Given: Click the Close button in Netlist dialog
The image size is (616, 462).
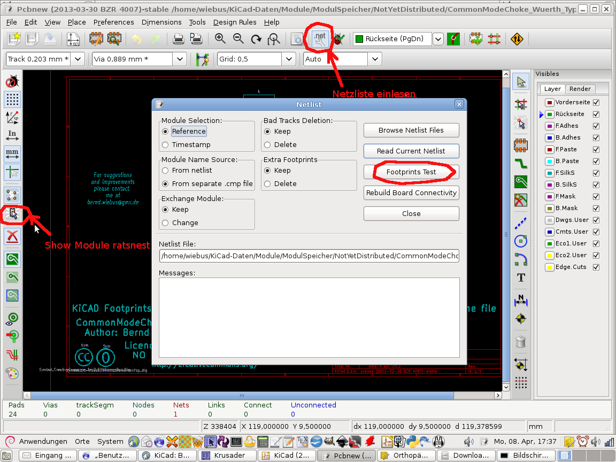Looking at the screenshot, I should point(411,213).
